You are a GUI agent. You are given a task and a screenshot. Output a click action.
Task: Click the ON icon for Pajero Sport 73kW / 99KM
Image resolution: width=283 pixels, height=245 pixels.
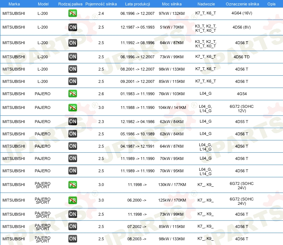[72, 214]
